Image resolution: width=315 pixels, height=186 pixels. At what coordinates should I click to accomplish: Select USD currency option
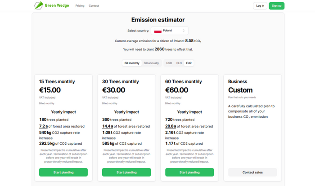coord(169,63)
